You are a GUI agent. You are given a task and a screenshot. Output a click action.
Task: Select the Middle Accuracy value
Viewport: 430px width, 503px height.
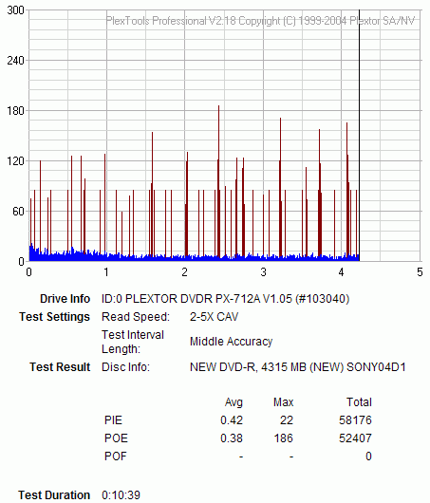click(x=231, y=342)
